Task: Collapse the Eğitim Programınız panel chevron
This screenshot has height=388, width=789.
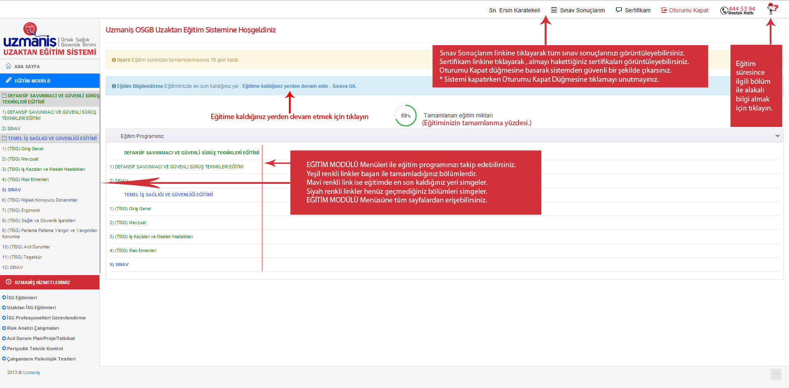Action: pos(777,136)
